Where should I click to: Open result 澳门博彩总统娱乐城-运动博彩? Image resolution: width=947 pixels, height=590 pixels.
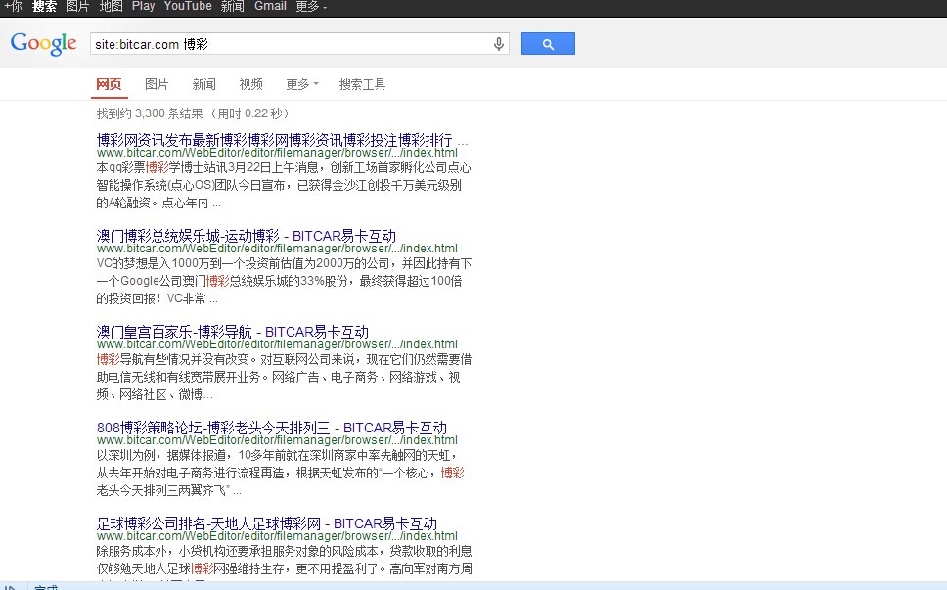(247, 236)
